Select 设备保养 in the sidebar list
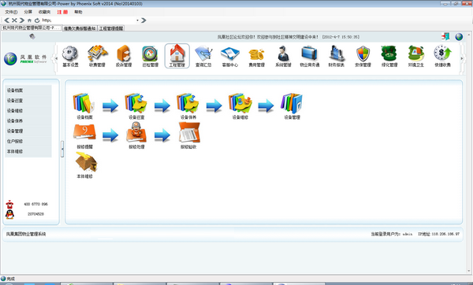Image resolution: width=473 pixels, height=285 pixels. pyautogui.click(x=28, y=120)
